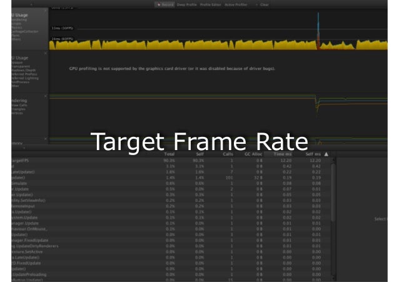Toggle Transparent in GPU Usage legend
Screen dimensions: 399x282
click(x=21, y=66)
